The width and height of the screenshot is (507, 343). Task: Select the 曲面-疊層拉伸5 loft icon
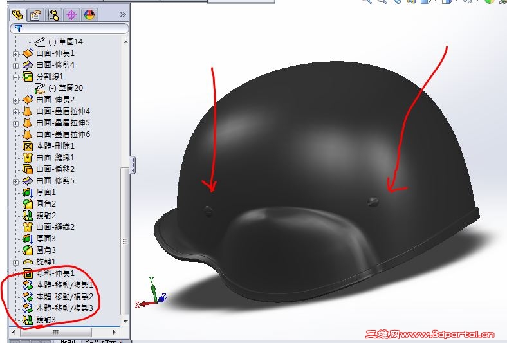click(x=28, y=122)
